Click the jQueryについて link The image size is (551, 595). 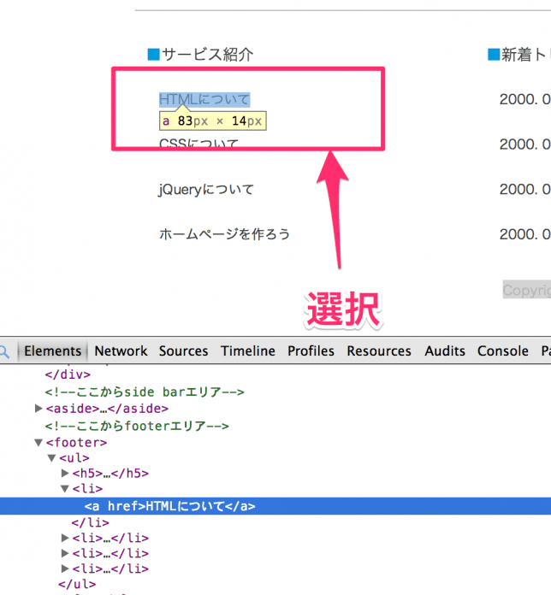click(x=206, y=189)
